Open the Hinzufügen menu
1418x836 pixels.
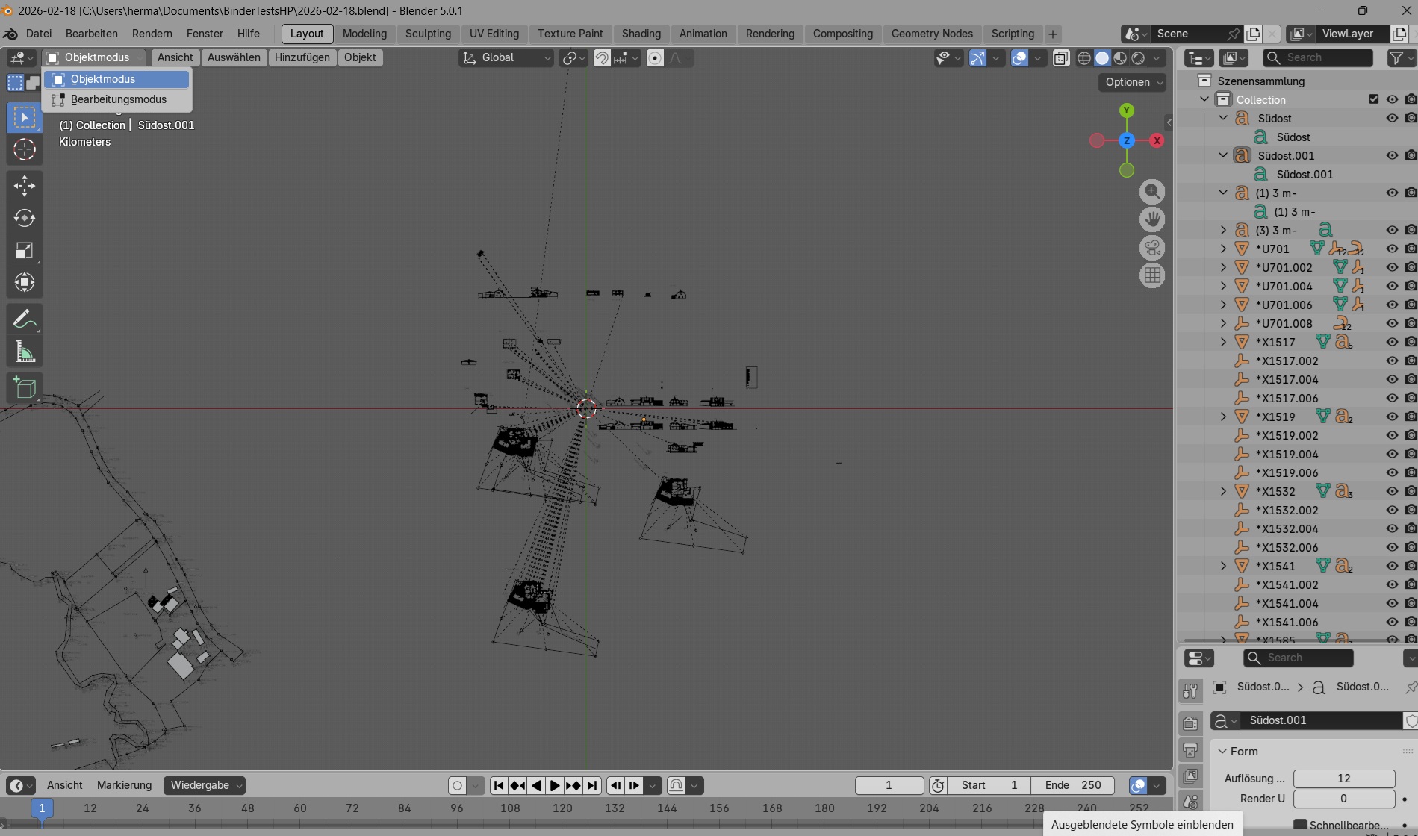pos(302,57)
